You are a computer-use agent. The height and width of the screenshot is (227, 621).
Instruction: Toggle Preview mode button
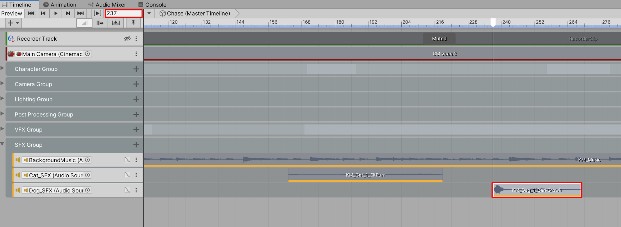(11, 13)
